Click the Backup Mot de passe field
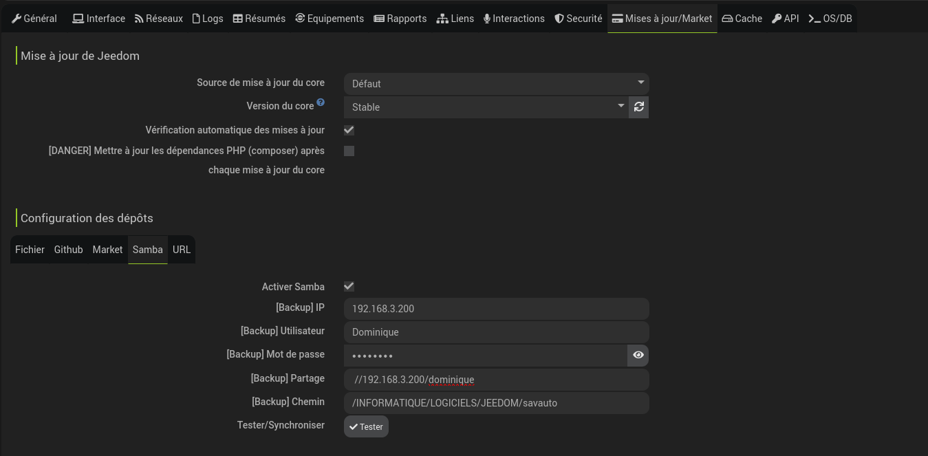Screen dimensions: 928x456 pos(486,356)
